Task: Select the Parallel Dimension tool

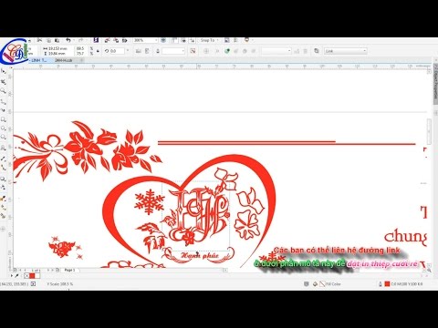Action: 4,159
